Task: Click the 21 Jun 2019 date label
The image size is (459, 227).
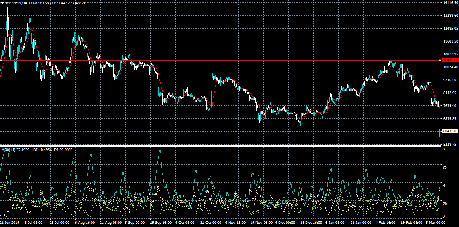Action: (9, 222)
